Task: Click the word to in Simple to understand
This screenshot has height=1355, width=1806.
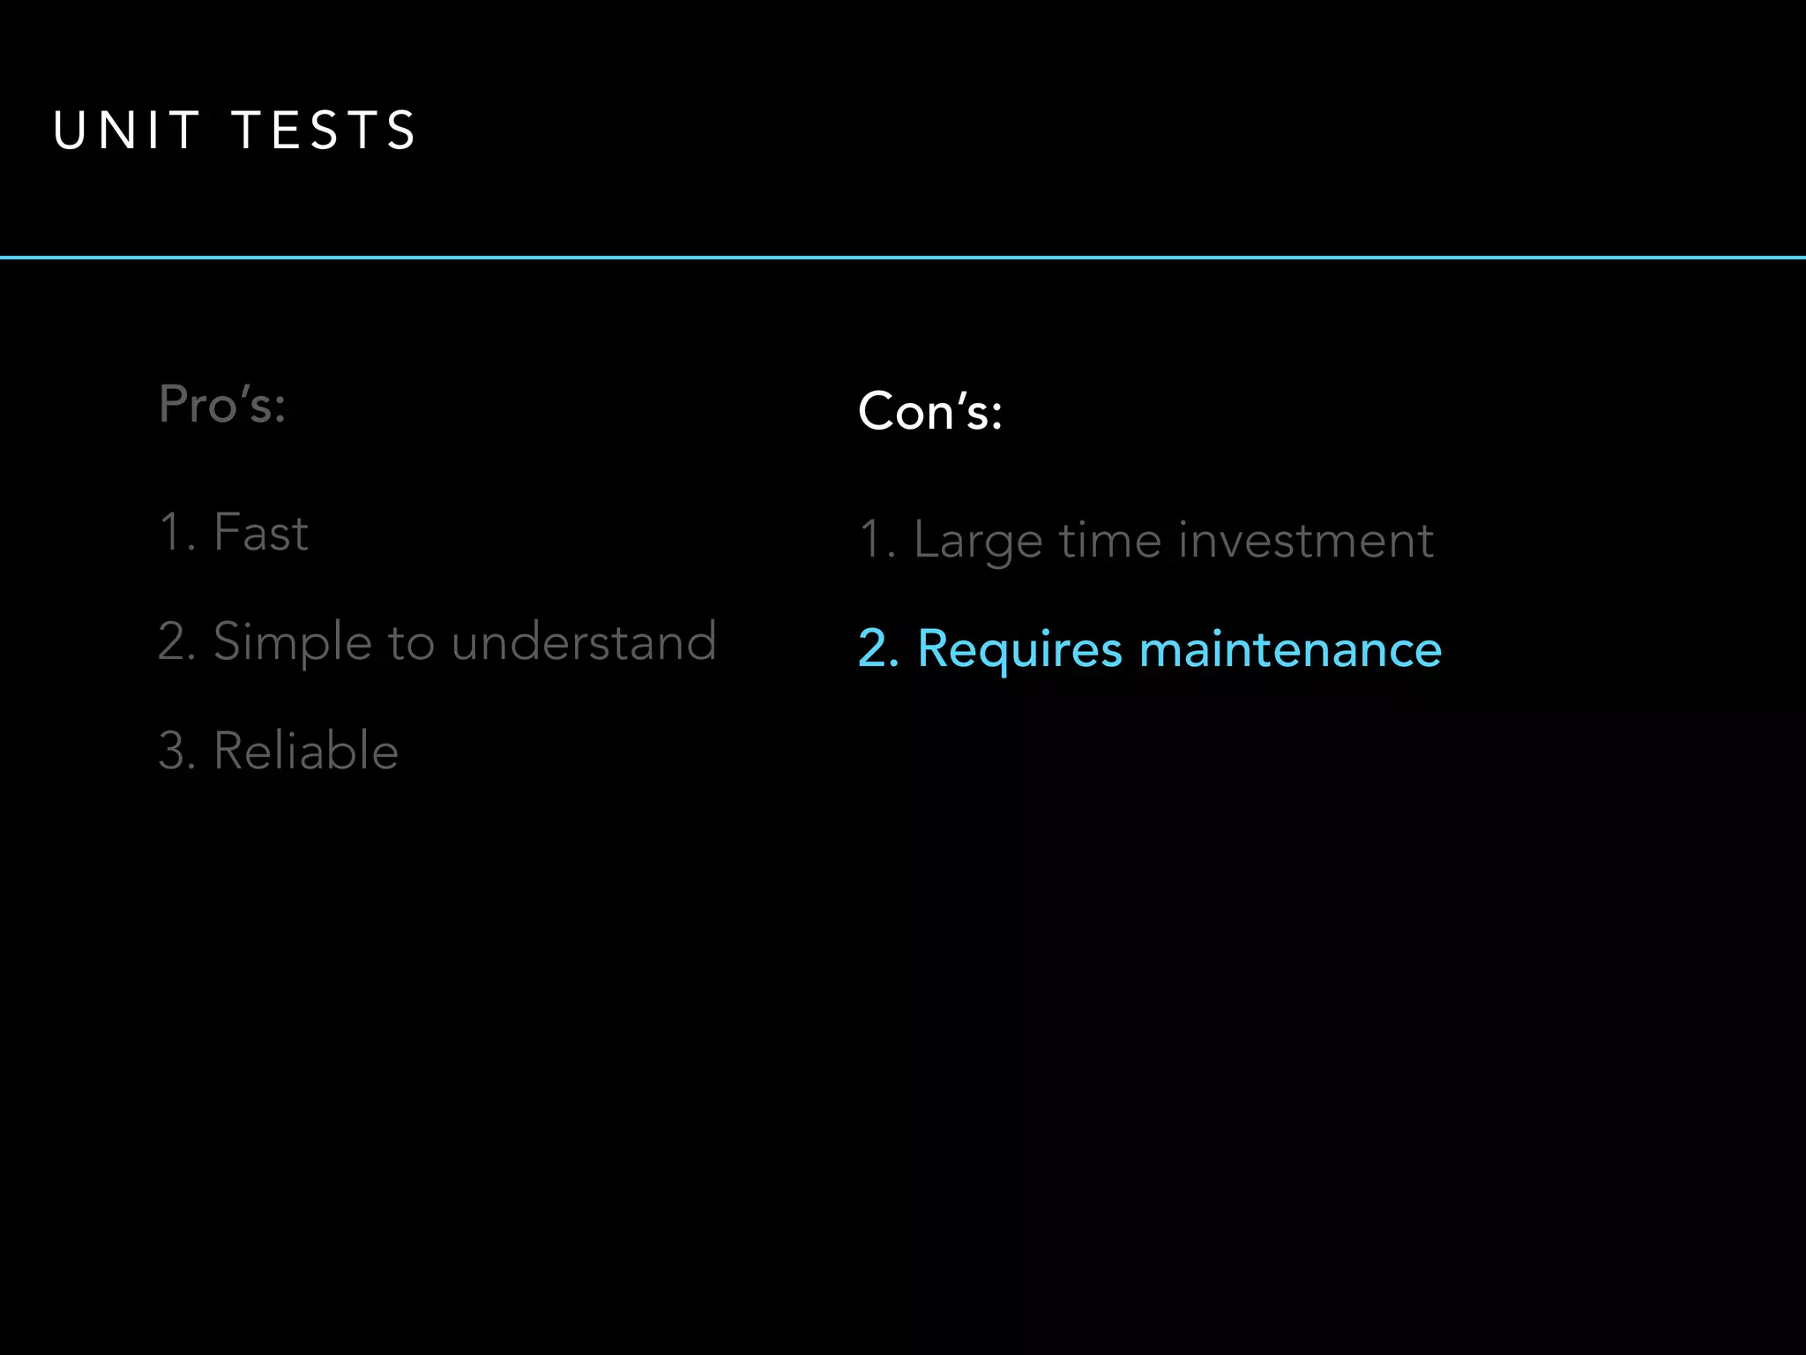Action: coord(411,642)
